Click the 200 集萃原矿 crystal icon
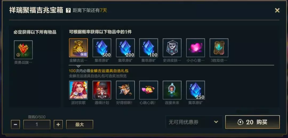288x138 pixels. [125, 48]
